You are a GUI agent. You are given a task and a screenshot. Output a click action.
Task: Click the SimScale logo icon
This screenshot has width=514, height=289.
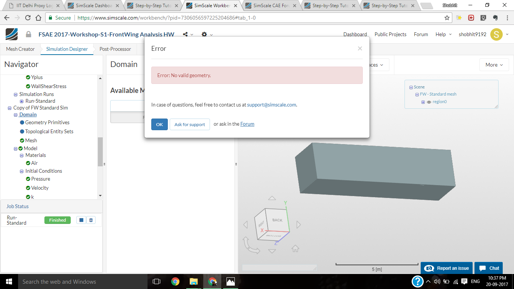pos(11,34)
